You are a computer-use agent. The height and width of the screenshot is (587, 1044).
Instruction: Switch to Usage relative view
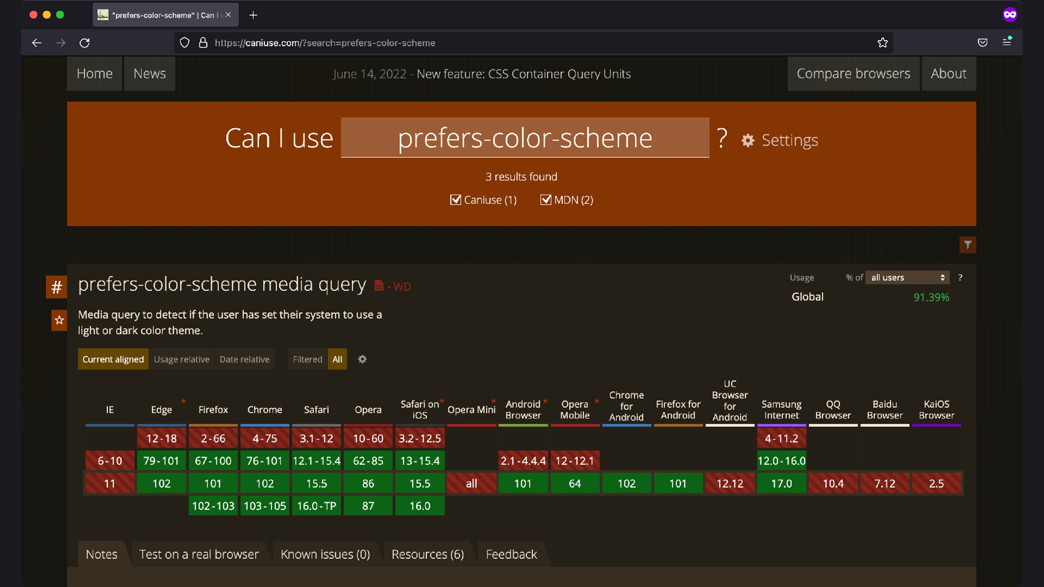[x=182, y=359]
